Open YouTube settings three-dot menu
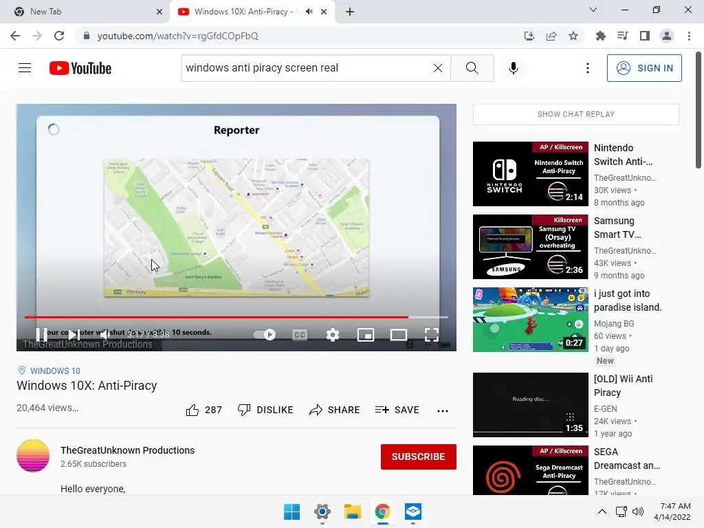 pos(587,68)
